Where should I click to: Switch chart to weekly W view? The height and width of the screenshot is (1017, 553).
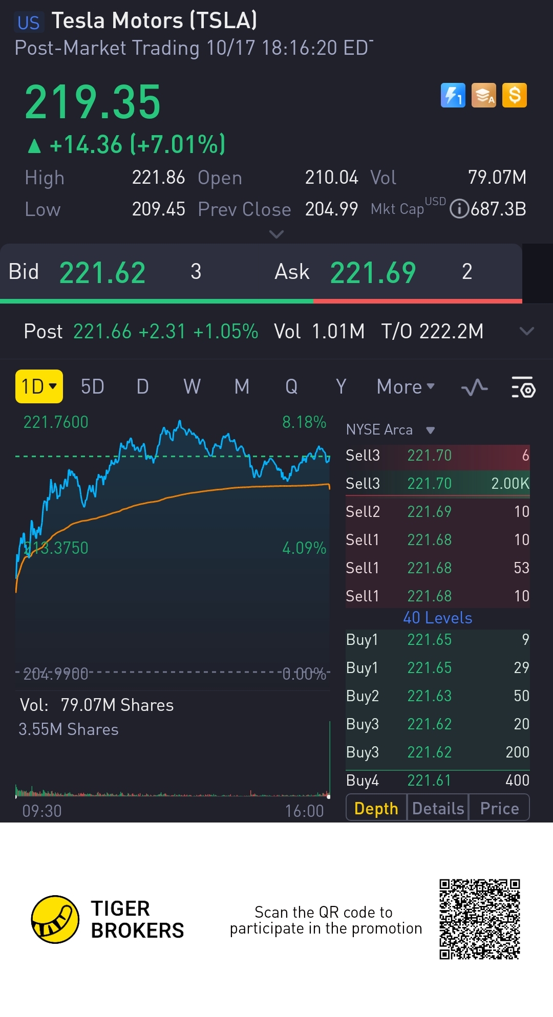(x=192, y=387)
